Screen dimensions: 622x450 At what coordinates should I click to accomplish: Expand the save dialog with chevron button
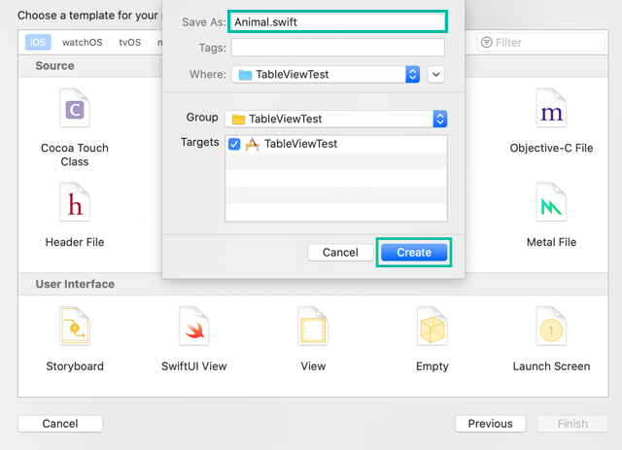436,74
